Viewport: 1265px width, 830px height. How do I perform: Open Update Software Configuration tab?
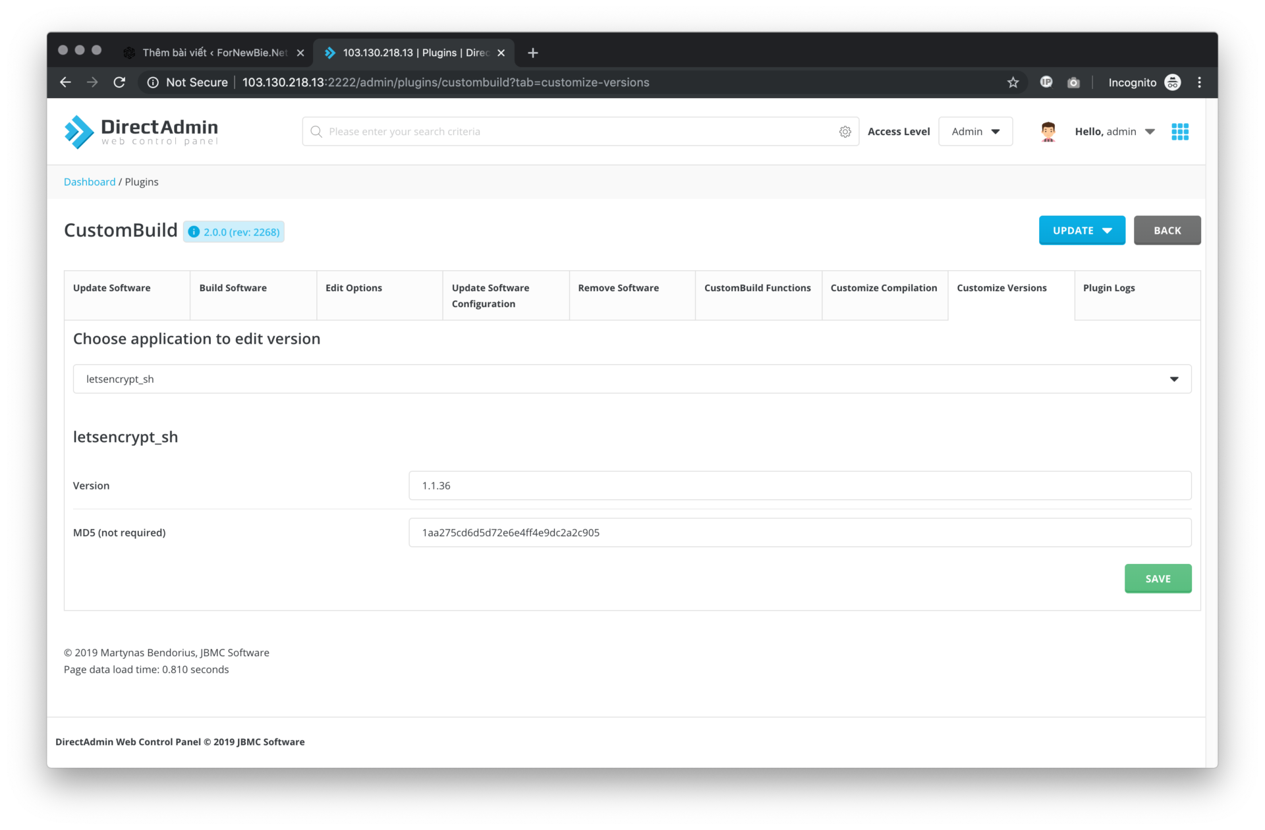coord(505,295)
